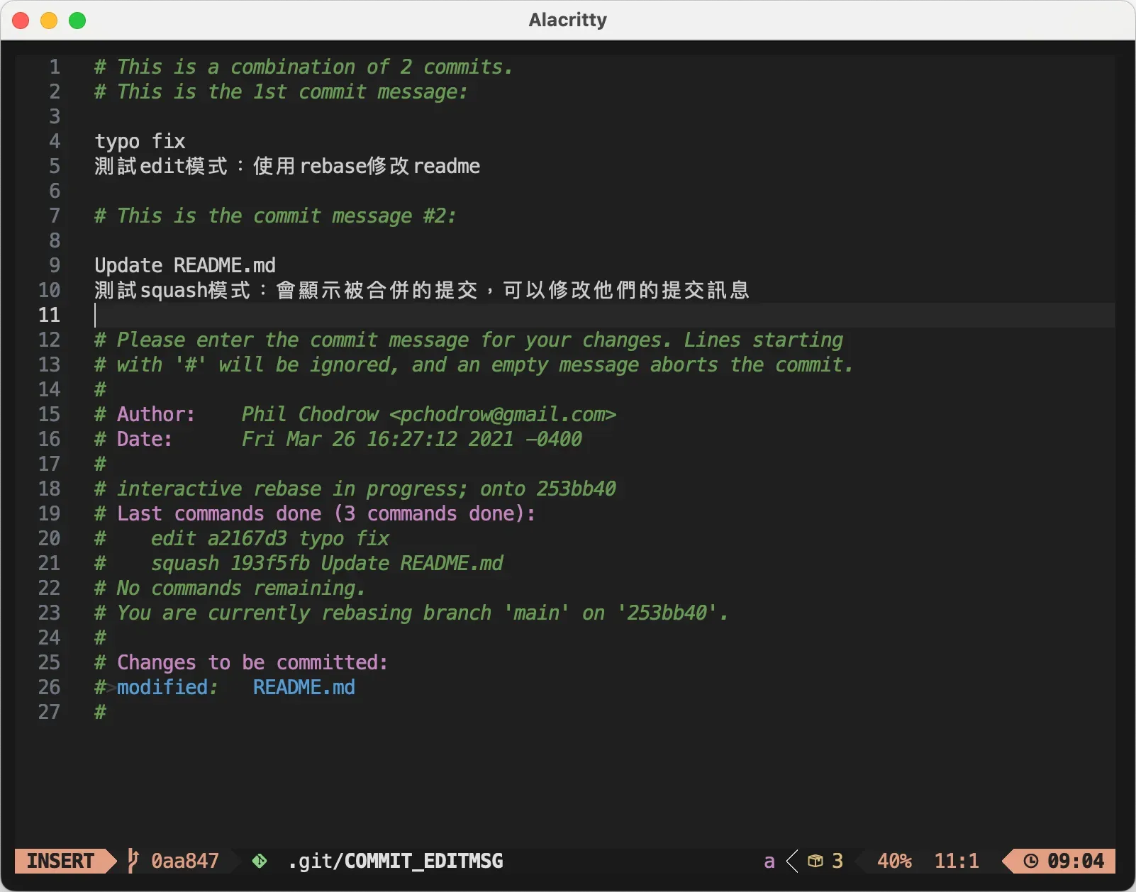The width and height of the screenshot is (1136, 892).
Task: Click the Alacritty window title
Action: point(568,20)
